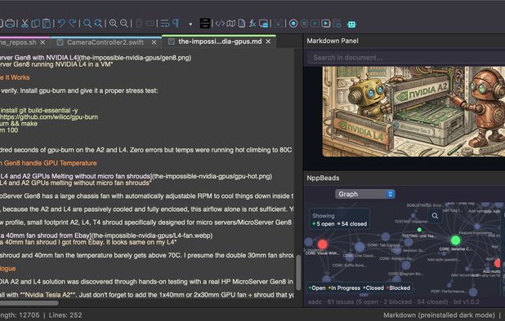Click magnifier search button in NppBeads graph
The width and height of the screenshot is (505, 321).
pyautogui.click(x=435, y=216)
